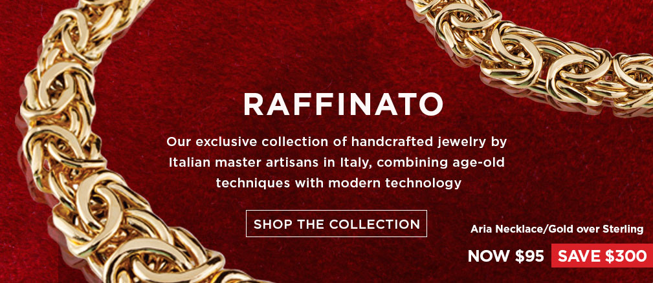
Task: Click the line 'Italian master artisans in Italy'
Action: click(337, 162)
